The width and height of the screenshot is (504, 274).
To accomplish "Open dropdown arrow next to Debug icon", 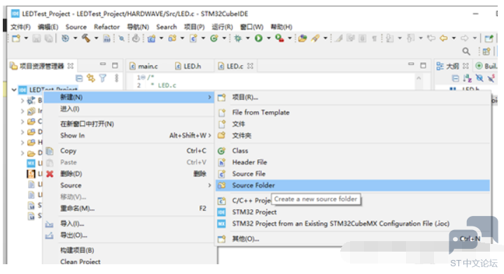I will pyautogui.click(x=248, y=38).
